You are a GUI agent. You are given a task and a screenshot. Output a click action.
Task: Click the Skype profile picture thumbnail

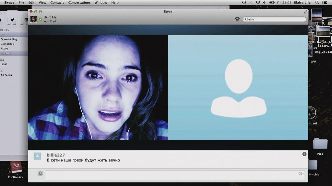[x=34, y=19]
